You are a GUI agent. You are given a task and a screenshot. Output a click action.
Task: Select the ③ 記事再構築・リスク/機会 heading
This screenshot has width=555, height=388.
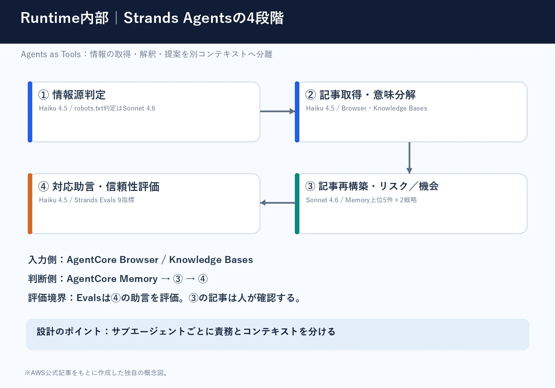coord(372,186)
